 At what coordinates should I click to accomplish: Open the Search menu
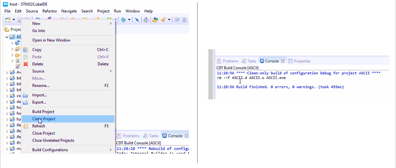[87, 11]
